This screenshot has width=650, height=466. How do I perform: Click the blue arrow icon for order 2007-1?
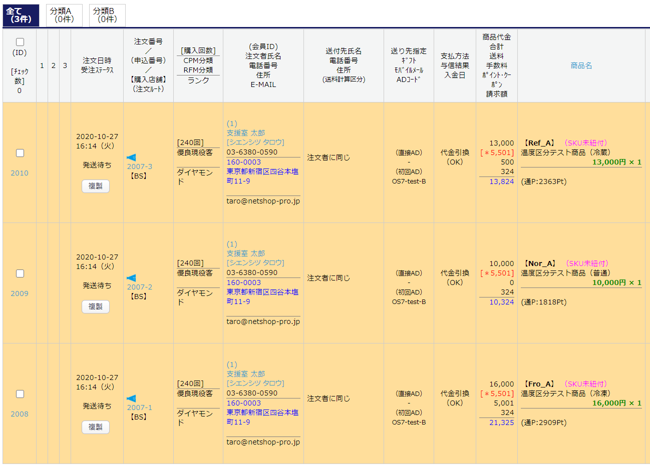point(131,398)
